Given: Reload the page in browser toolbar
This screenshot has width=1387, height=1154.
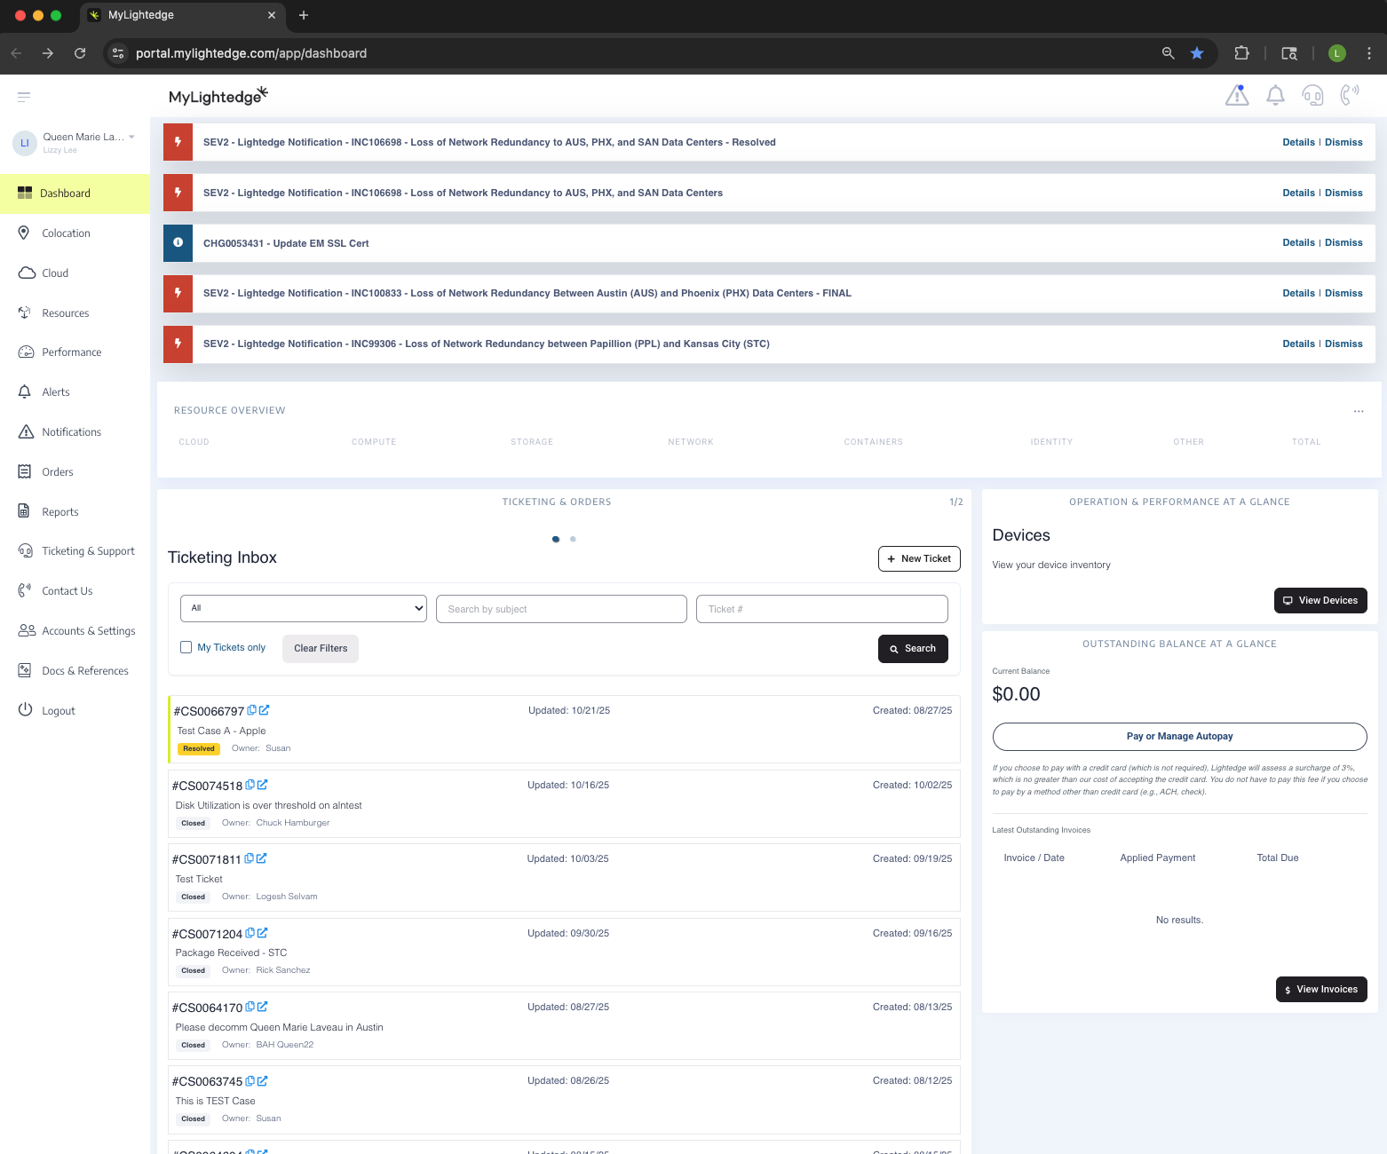Looking at the screenshot, I should 80,53.
